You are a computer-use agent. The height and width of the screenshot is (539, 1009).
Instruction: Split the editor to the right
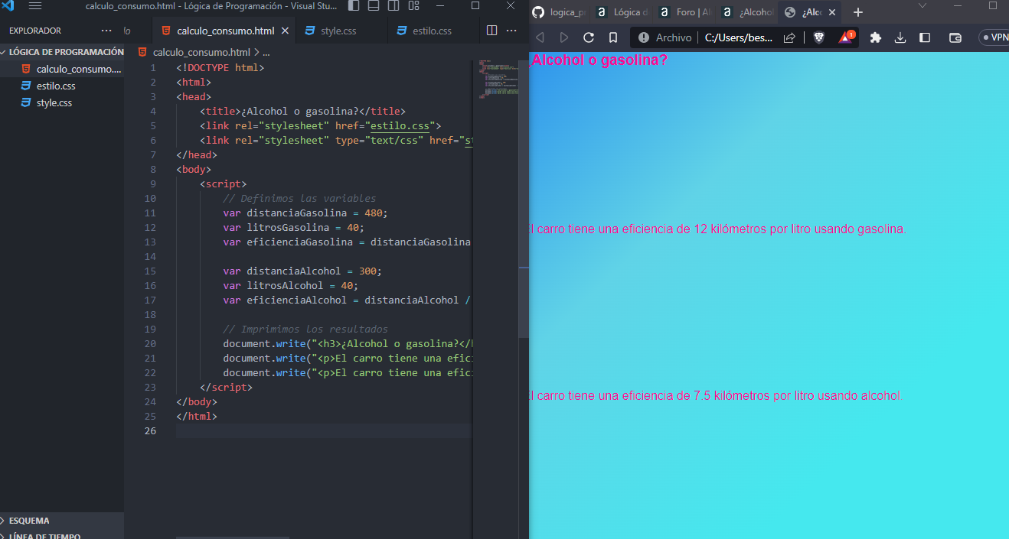click(x=491, y=31)
